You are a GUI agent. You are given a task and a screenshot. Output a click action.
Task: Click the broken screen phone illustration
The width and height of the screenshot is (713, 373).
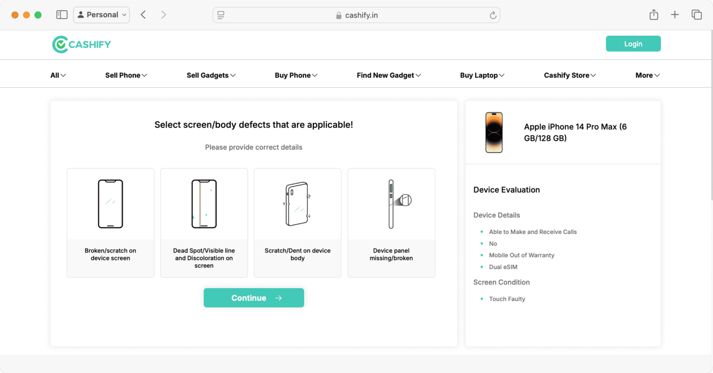(x=110, y=204)
